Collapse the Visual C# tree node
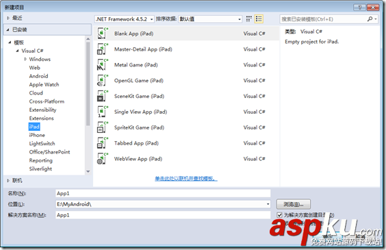 point(17,51)
